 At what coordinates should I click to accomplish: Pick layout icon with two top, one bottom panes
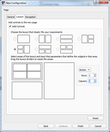click(66, 49)
